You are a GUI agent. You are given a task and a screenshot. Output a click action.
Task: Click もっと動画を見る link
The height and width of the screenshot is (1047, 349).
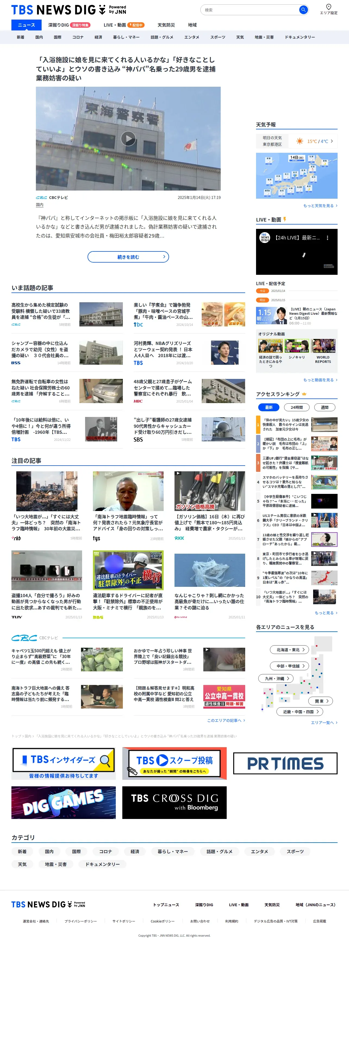coord(320,380)
